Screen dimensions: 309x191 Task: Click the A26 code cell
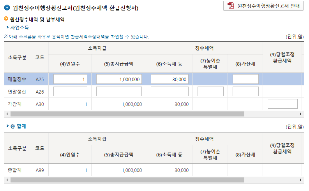40,92
